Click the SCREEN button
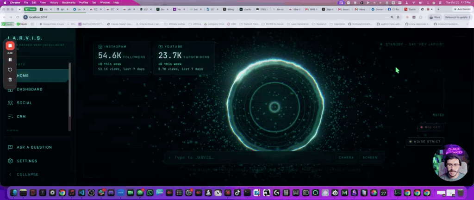Screen dimensions: 474x200 (x=370, y=157)
